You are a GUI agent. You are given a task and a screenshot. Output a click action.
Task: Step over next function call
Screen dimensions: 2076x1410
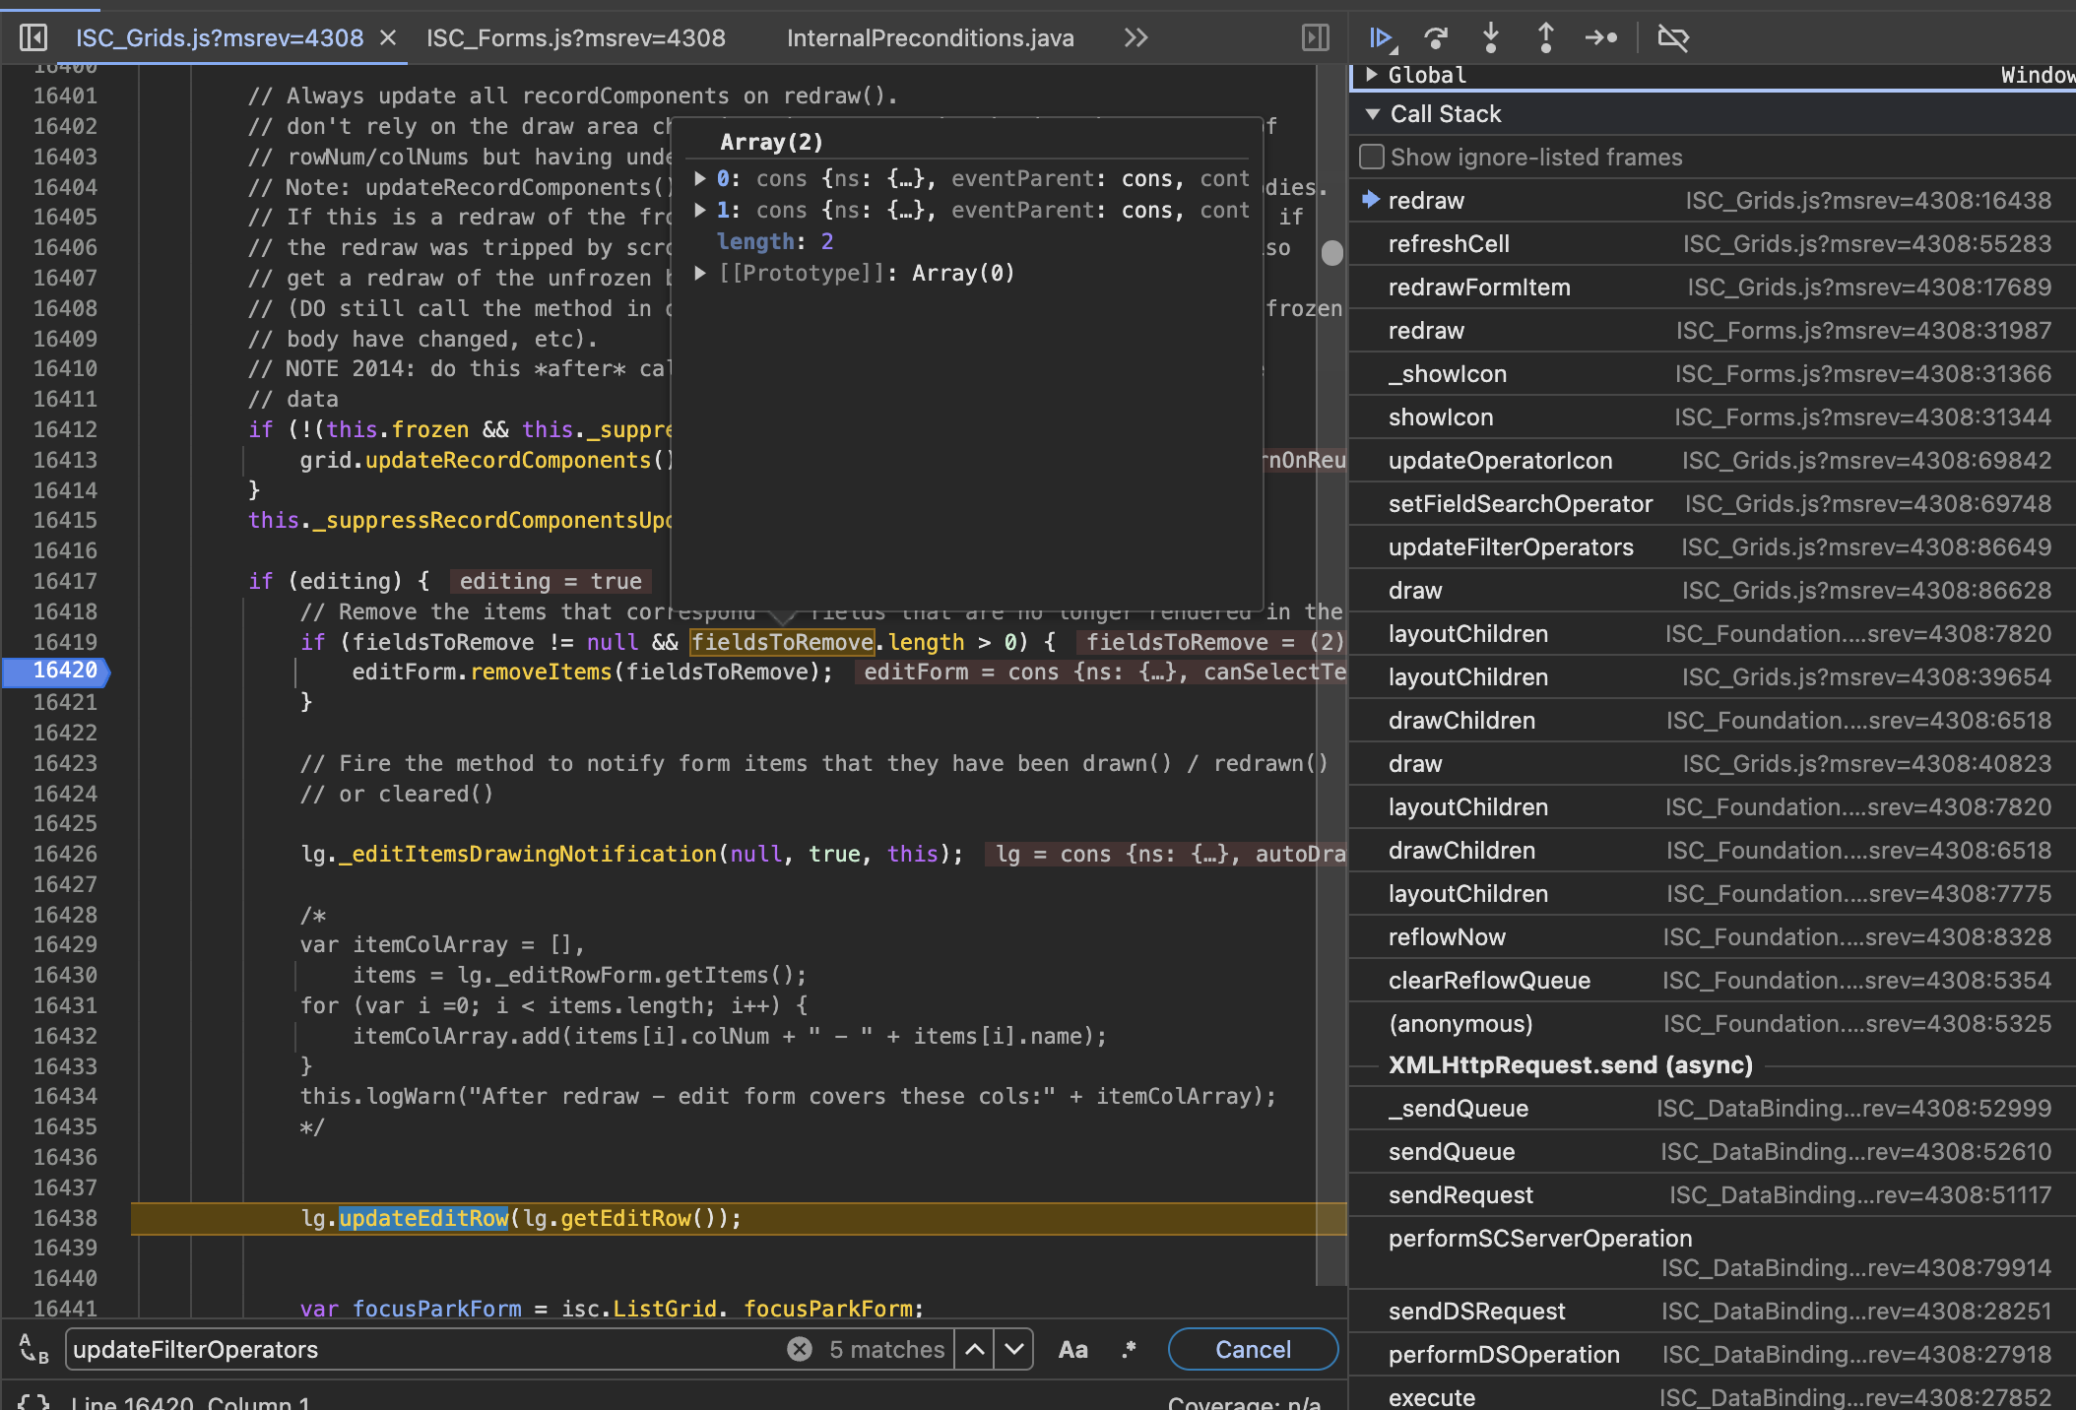[1436, 38]
